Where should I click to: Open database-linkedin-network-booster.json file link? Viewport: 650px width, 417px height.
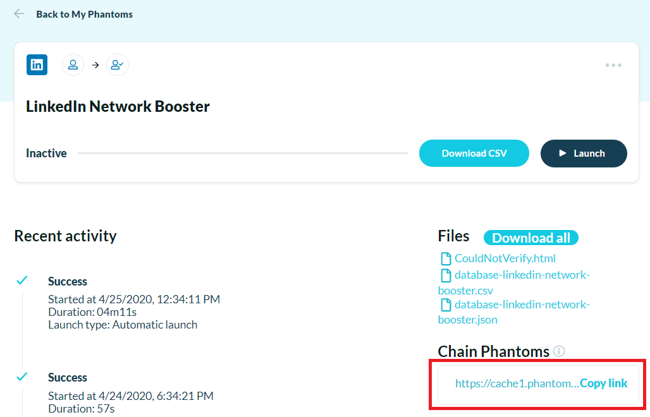[x=514, y=312]
